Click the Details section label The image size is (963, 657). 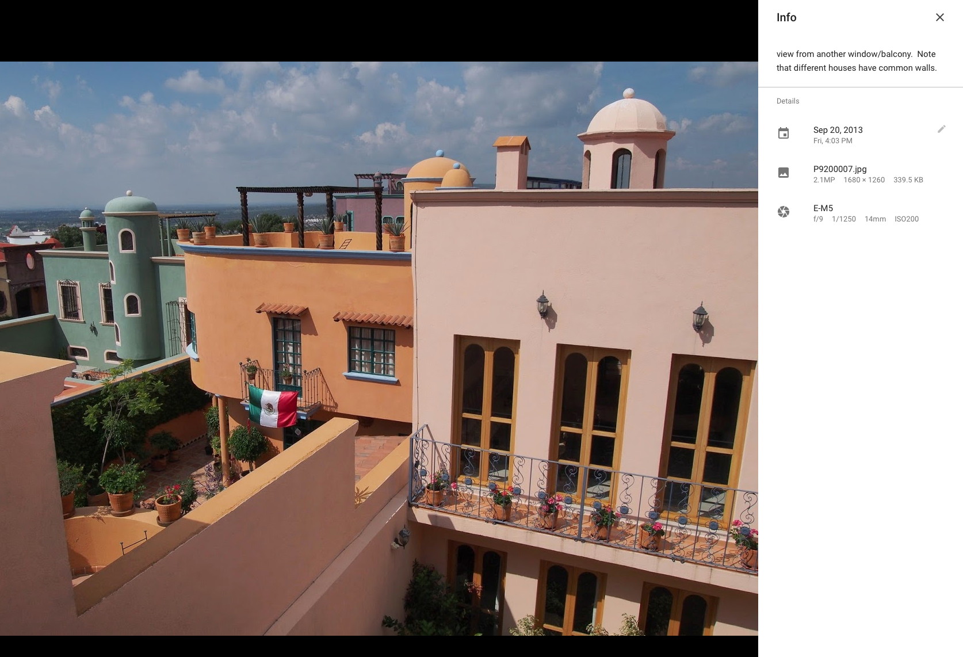[x=788, y=101]
